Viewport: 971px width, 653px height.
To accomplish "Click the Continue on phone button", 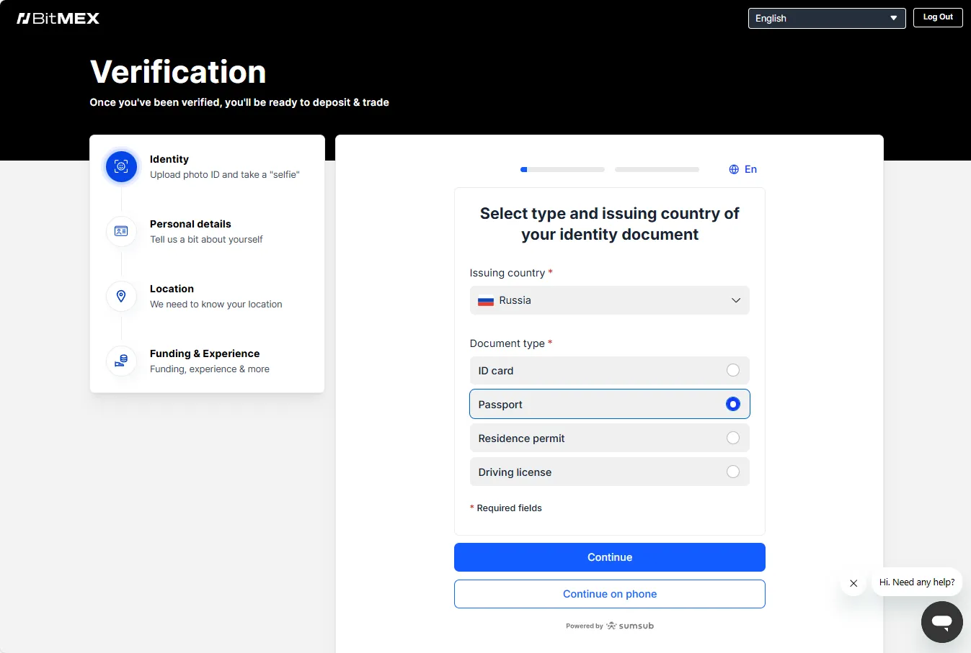I will (609, 594).
